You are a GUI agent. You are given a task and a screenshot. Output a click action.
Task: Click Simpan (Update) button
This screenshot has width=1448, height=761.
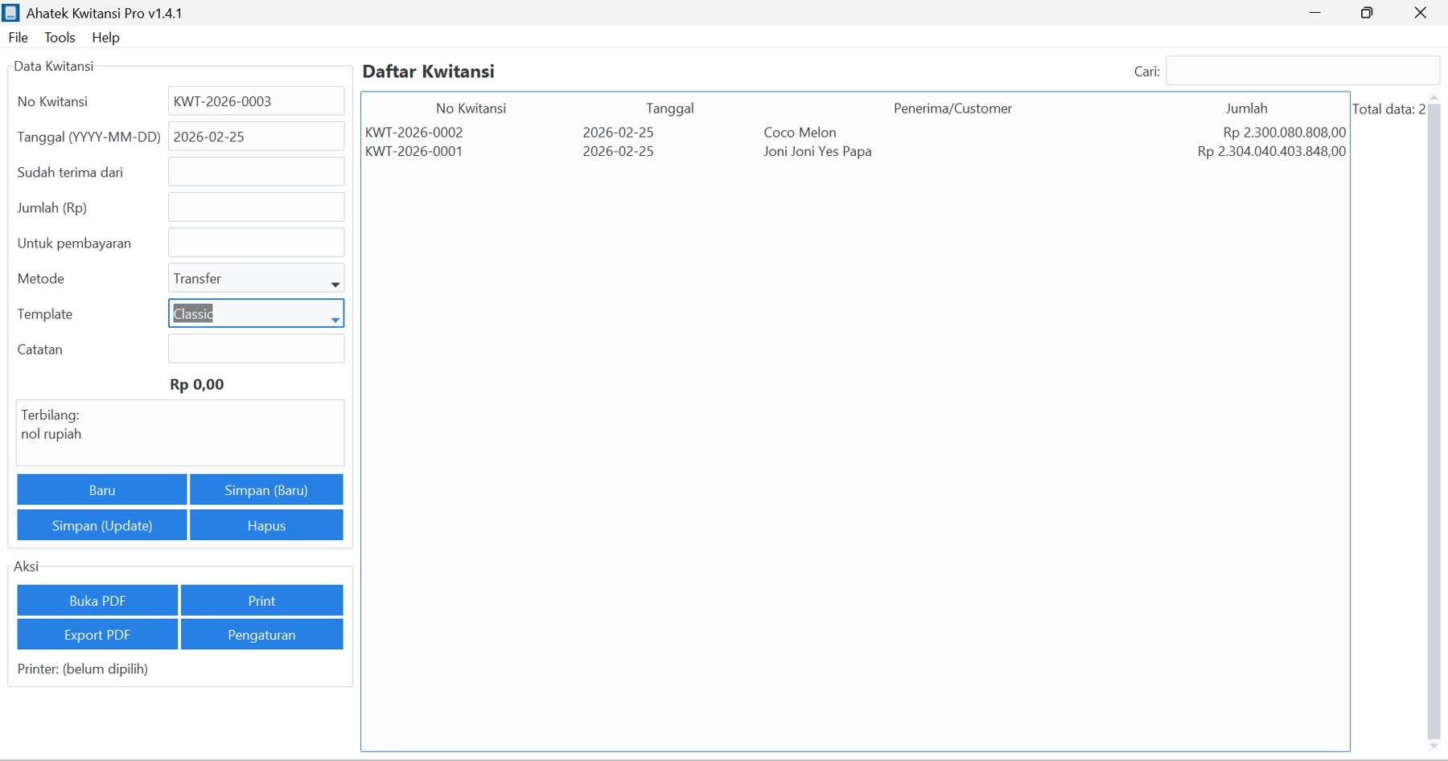tap(102, 526)
